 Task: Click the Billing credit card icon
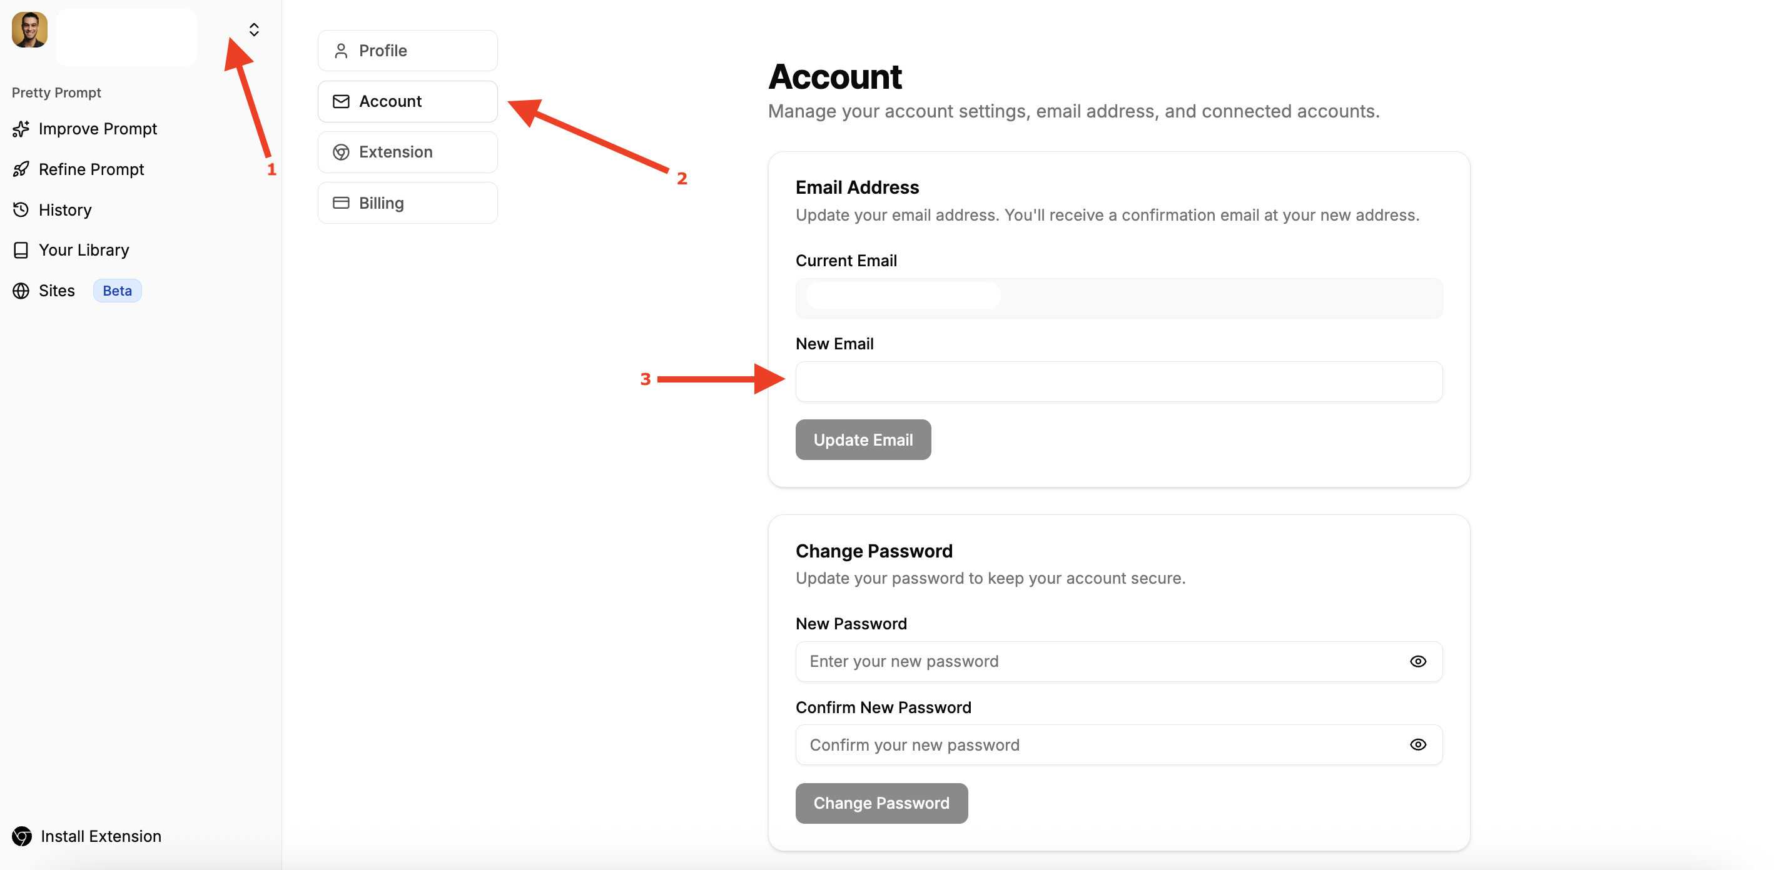(x=341, y=202)
